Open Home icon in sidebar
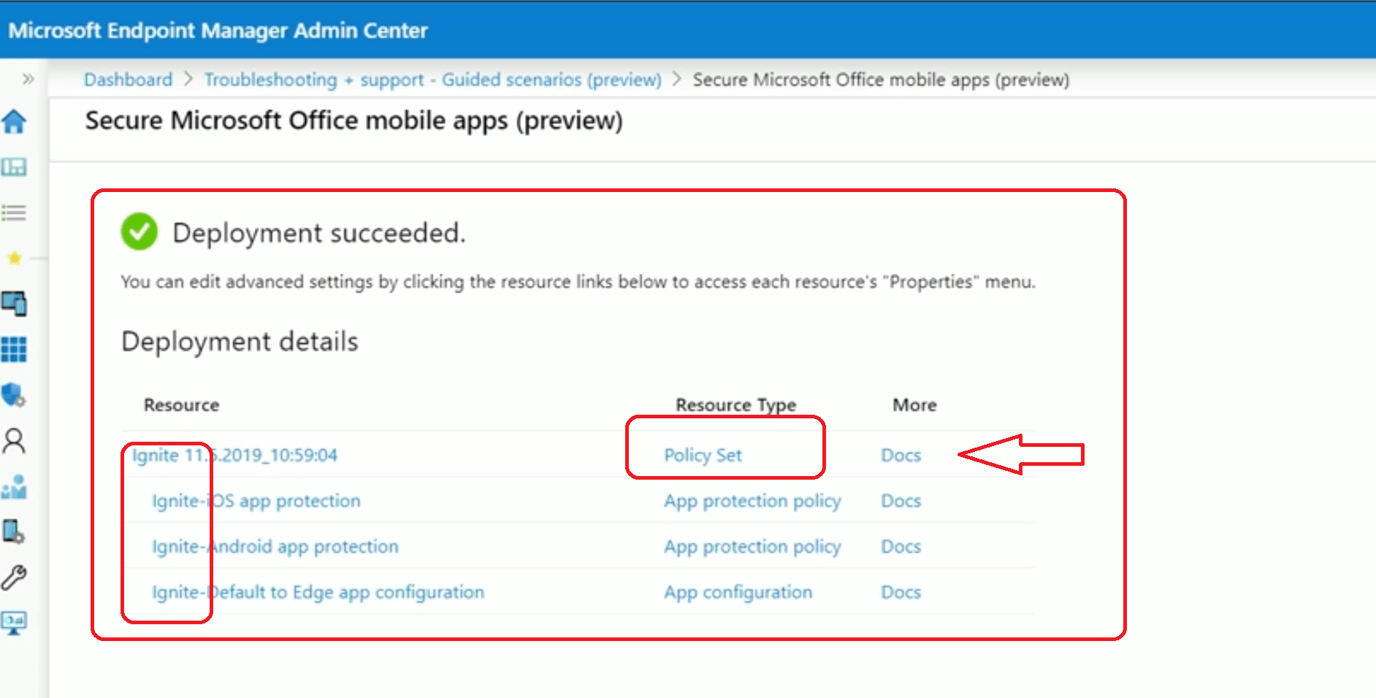Image resolution: width=1376 pixels, height=698 pixels. coord(14,121)
